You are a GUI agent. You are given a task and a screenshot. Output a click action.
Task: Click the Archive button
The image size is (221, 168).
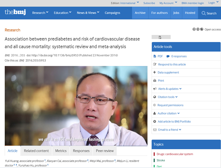(x=140, y=13)
